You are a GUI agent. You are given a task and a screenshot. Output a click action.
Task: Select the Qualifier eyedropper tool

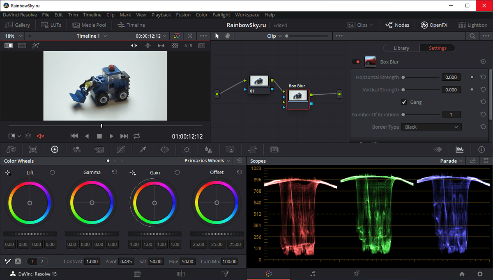pyautogui.click(x=143, y=150)
